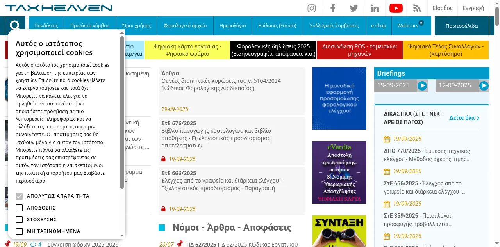Play the 12-09-2025 briefing

coord(484,86)
